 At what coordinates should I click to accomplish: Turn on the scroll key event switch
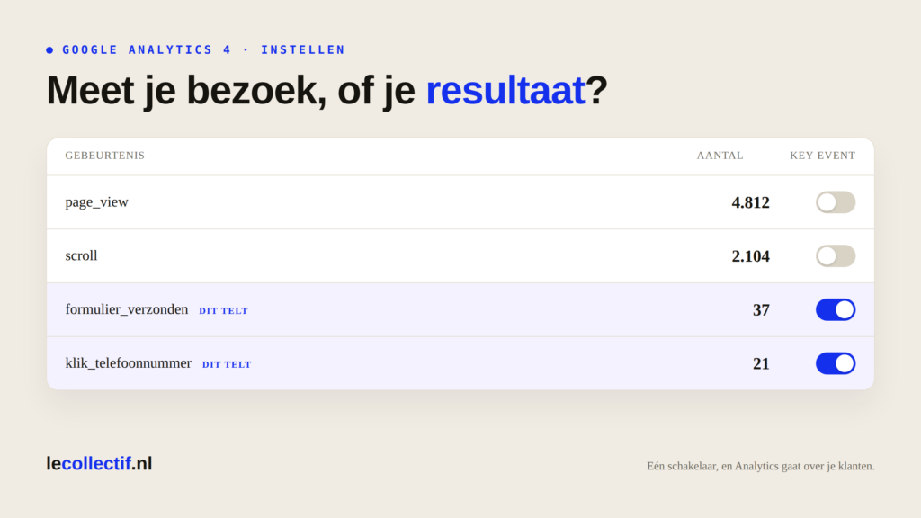pos(836,256)
